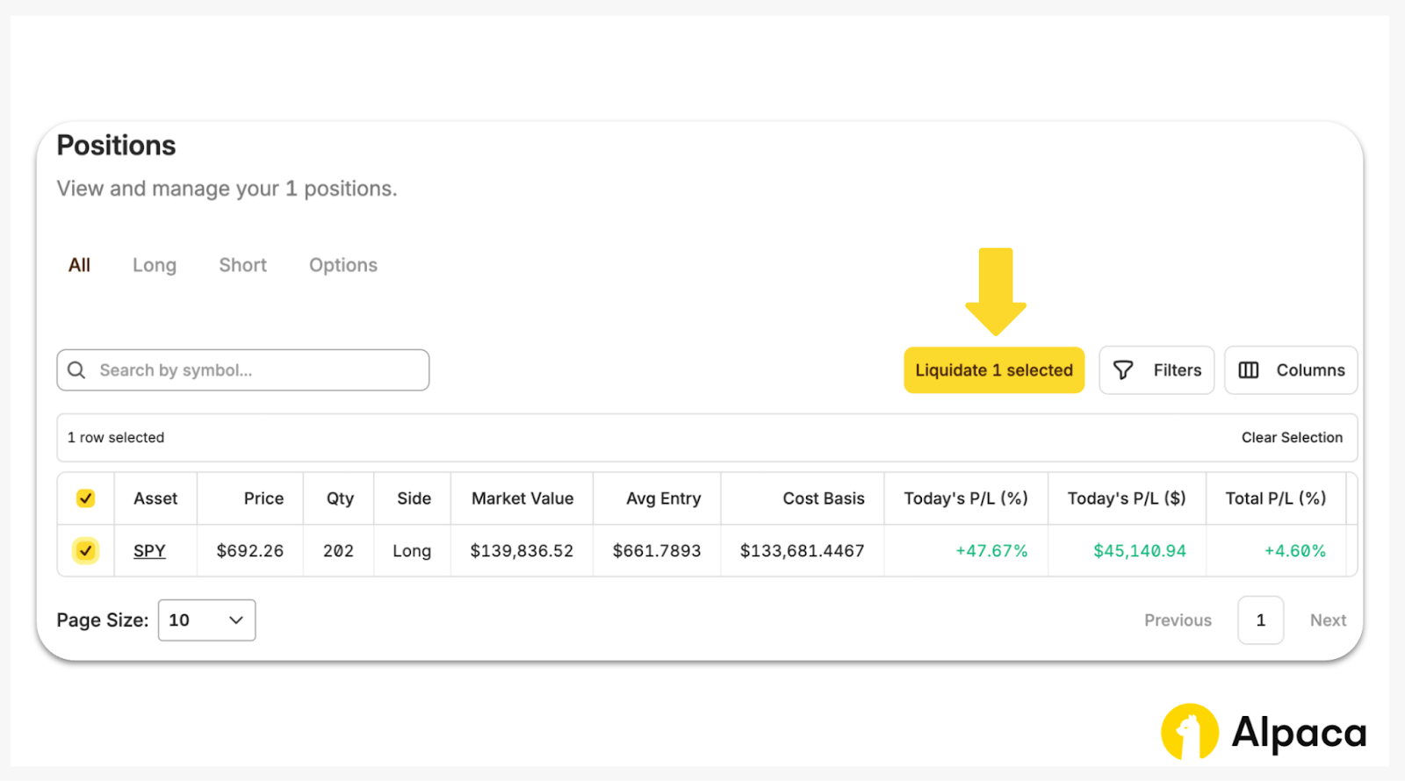Image resolution: width=1405 pixels, height=781 pixels.
Task: Click the magnifier search icon
Action: (77, 370)
